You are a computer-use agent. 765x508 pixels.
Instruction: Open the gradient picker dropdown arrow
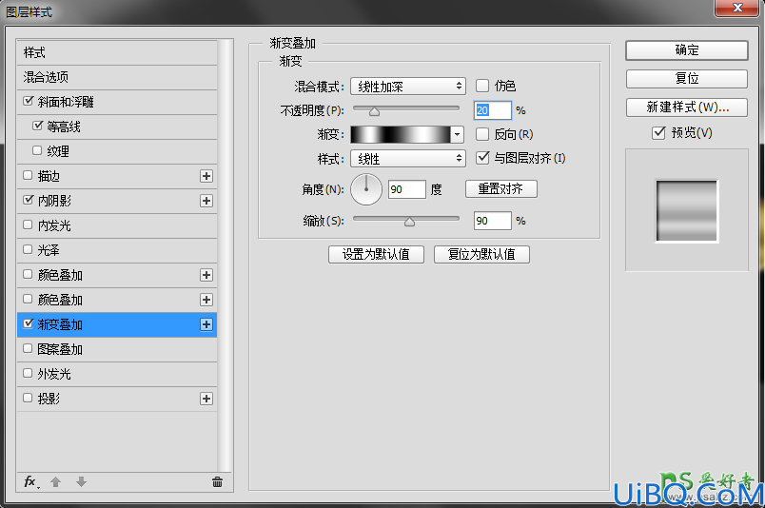[457, 134]
